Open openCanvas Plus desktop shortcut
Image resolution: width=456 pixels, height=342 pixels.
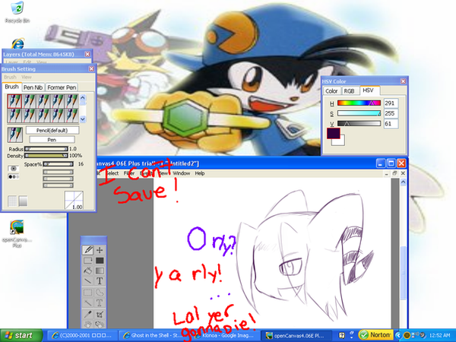(17, 234)
